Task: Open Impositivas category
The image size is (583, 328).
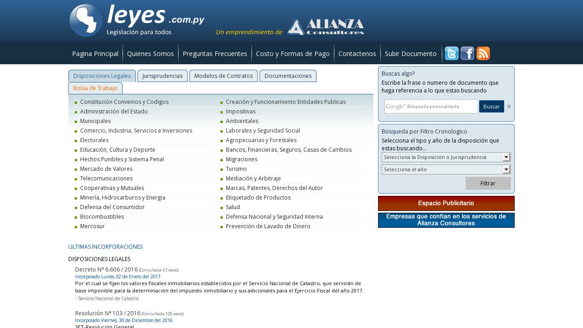Action: [241, 112]
